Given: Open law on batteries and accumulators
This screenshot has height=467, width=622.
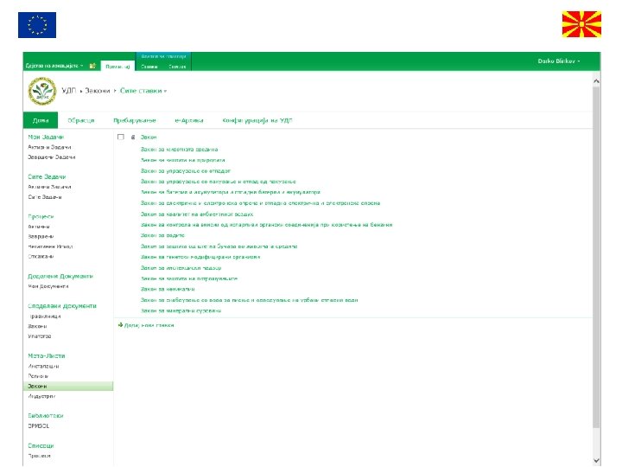Looking at the screenshot, I should (230, 192).
